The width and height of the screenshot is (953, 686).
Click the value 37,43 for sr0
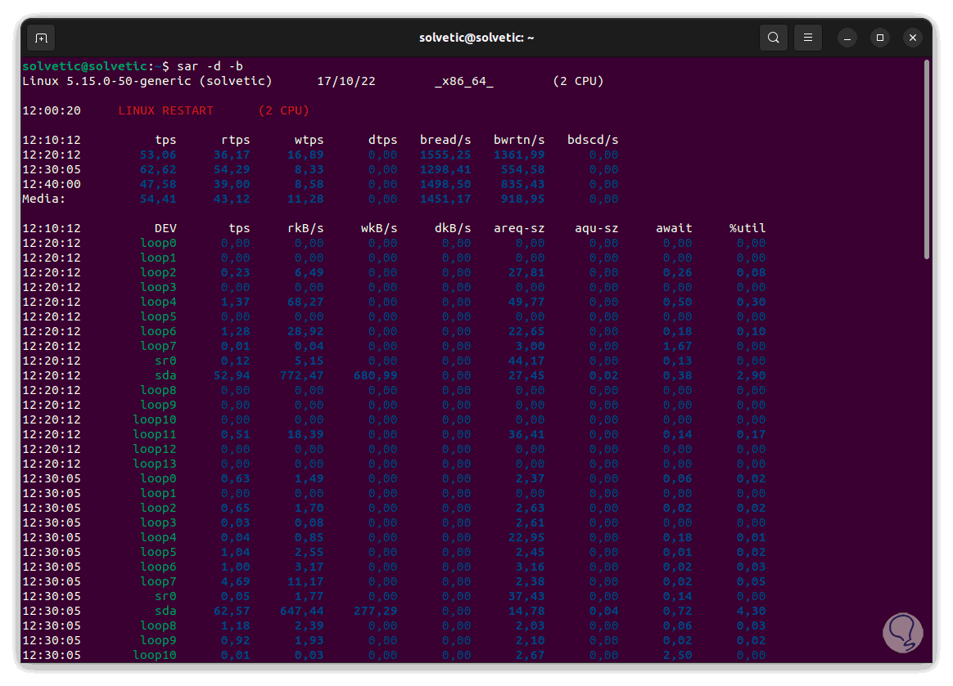526,597
